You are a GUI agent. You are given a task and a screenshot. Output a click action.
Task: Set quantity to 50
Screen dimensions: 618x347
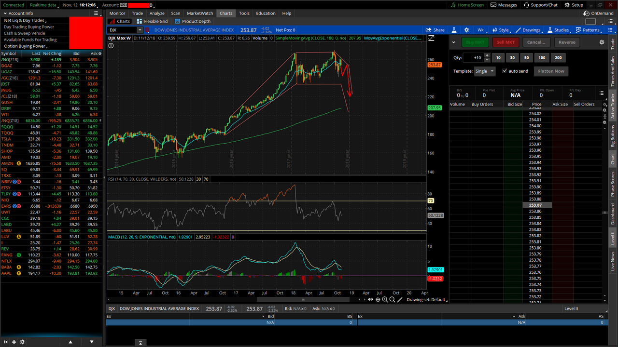(526, 57)
